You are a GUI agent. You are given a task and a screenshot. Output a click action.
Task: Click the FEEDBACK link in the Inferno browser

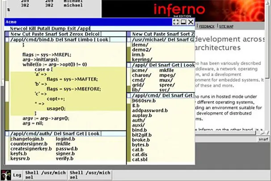point(207,26)
